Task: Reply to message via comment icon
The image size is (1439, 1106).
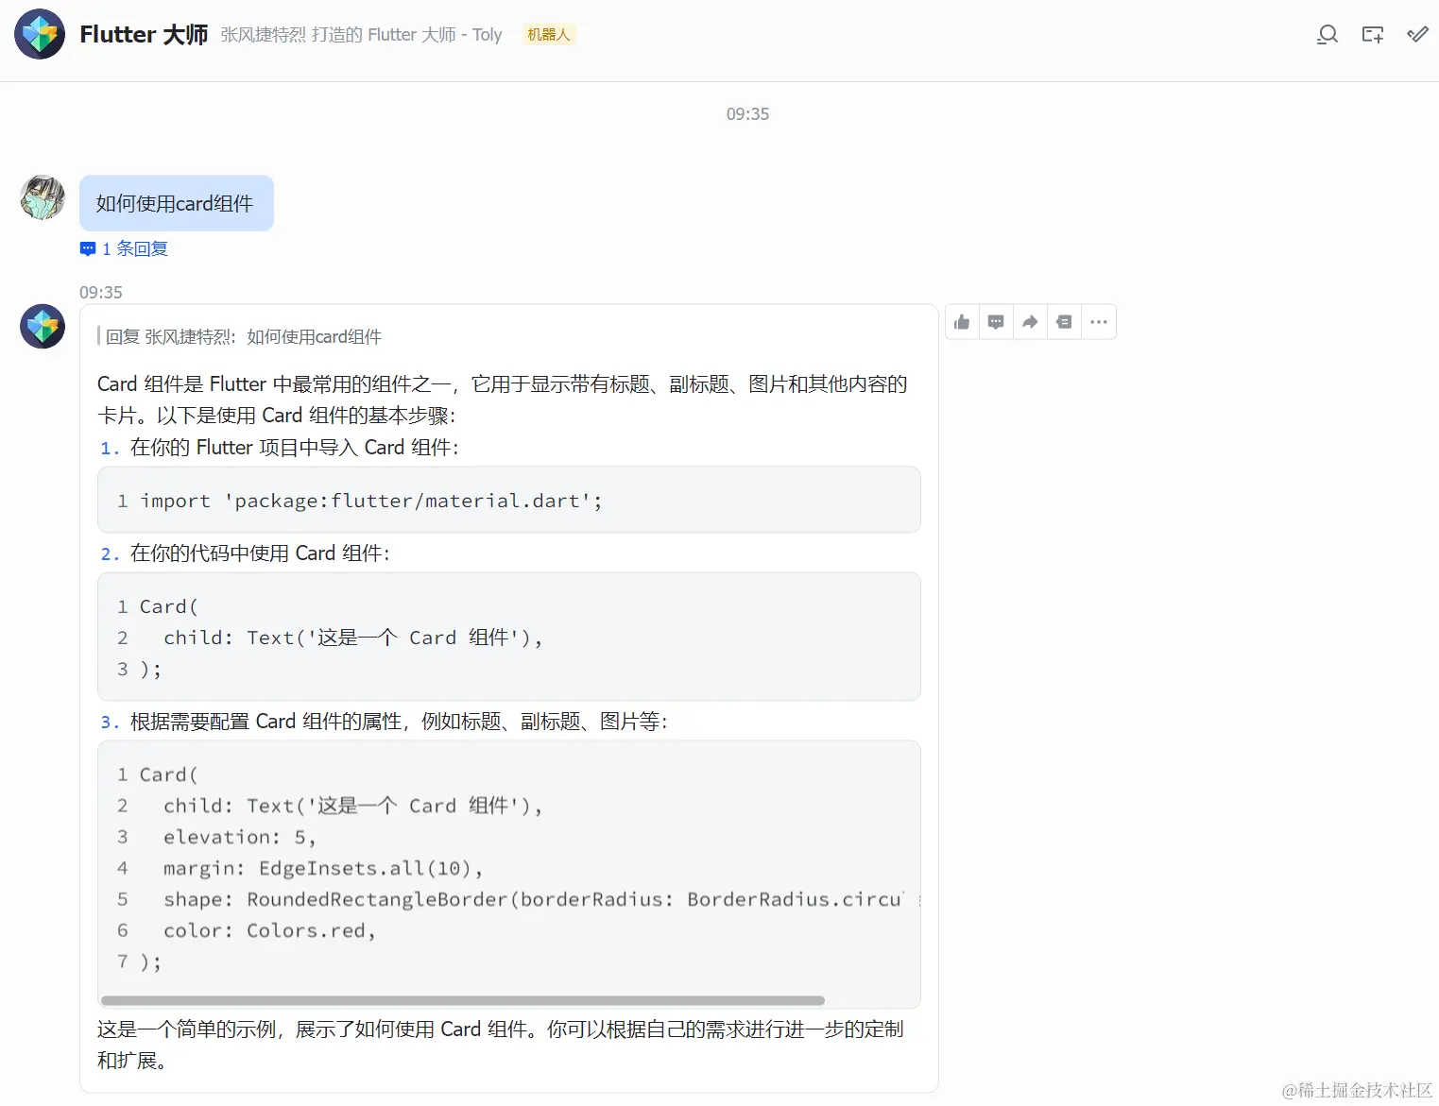Action: [x=996, y=322]
